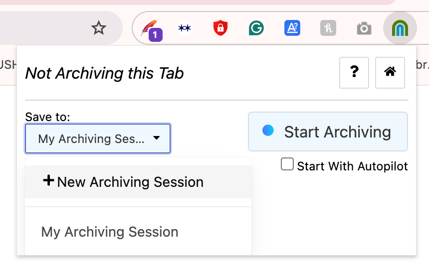Open the red shield lock extension
The image size is (429, 279).
click(220, 28)
